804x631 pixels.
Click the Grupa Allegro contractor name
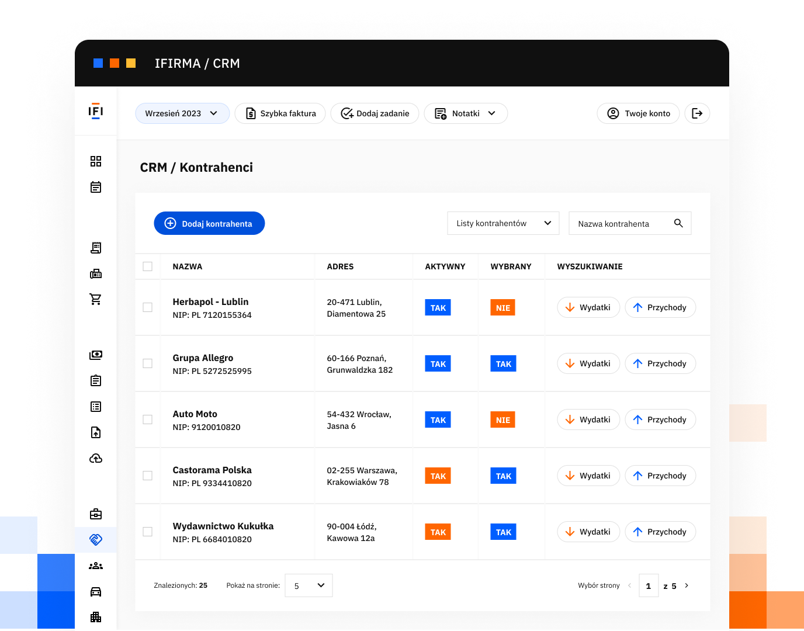point(203,358)
